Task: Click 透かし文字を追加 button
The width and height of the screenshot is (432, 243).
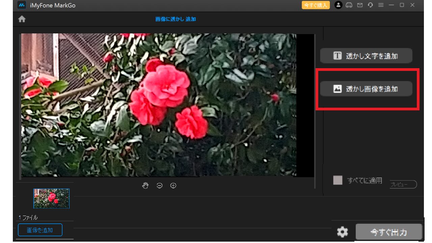Action: [366, 56]
